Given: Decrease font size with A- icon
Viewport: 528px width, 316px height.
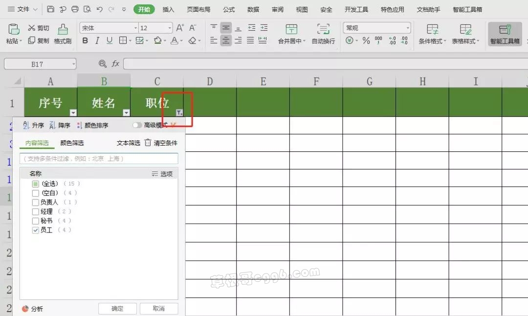Looking at the screenshot, I should pyautogui.click(x=192, y=28).
